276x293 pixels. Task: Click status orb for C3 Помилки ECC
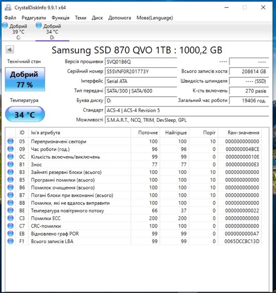[x=11, y=218]
